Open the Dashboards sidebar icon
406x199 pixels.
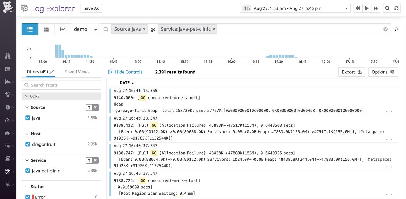pos(8,82)
